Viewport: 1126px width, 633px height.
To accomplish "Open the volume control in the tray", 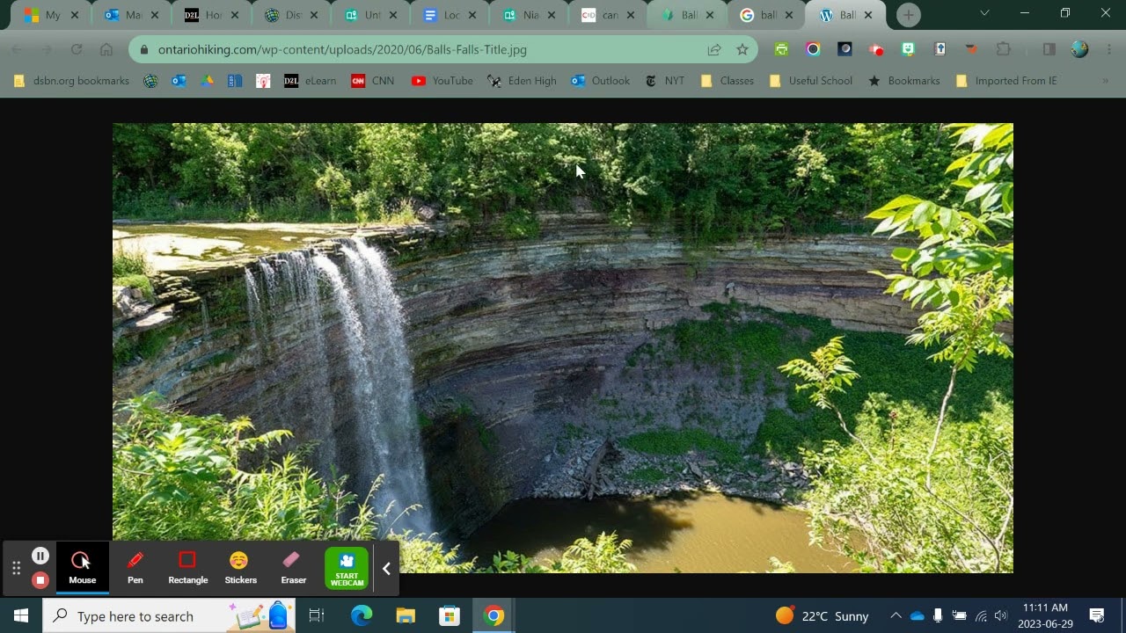I will pos(1001,615).
